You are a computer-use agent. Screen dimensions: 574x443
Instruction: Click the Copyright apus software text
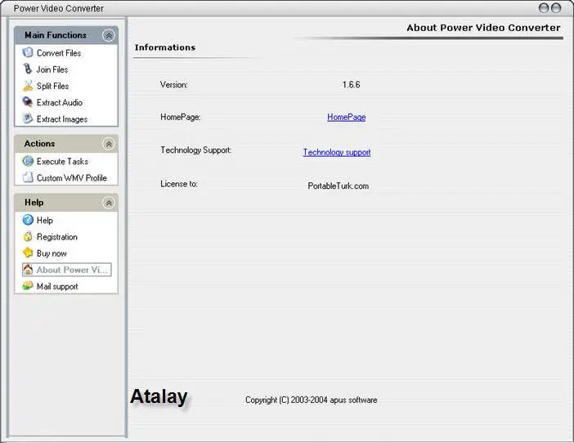tap(312, 400)
